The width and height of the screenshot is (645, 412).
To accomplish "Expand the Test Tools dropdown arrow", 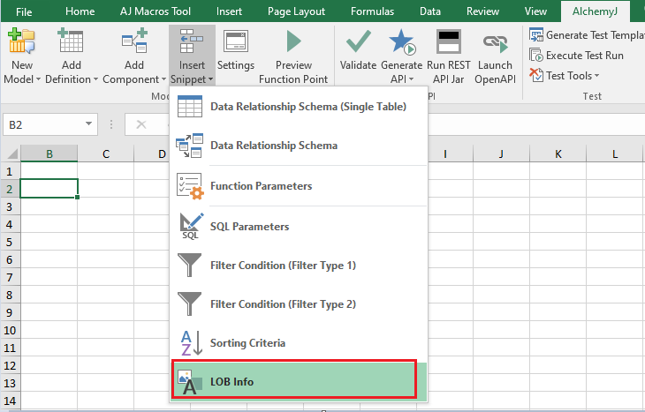I will (x=597, y=76).
